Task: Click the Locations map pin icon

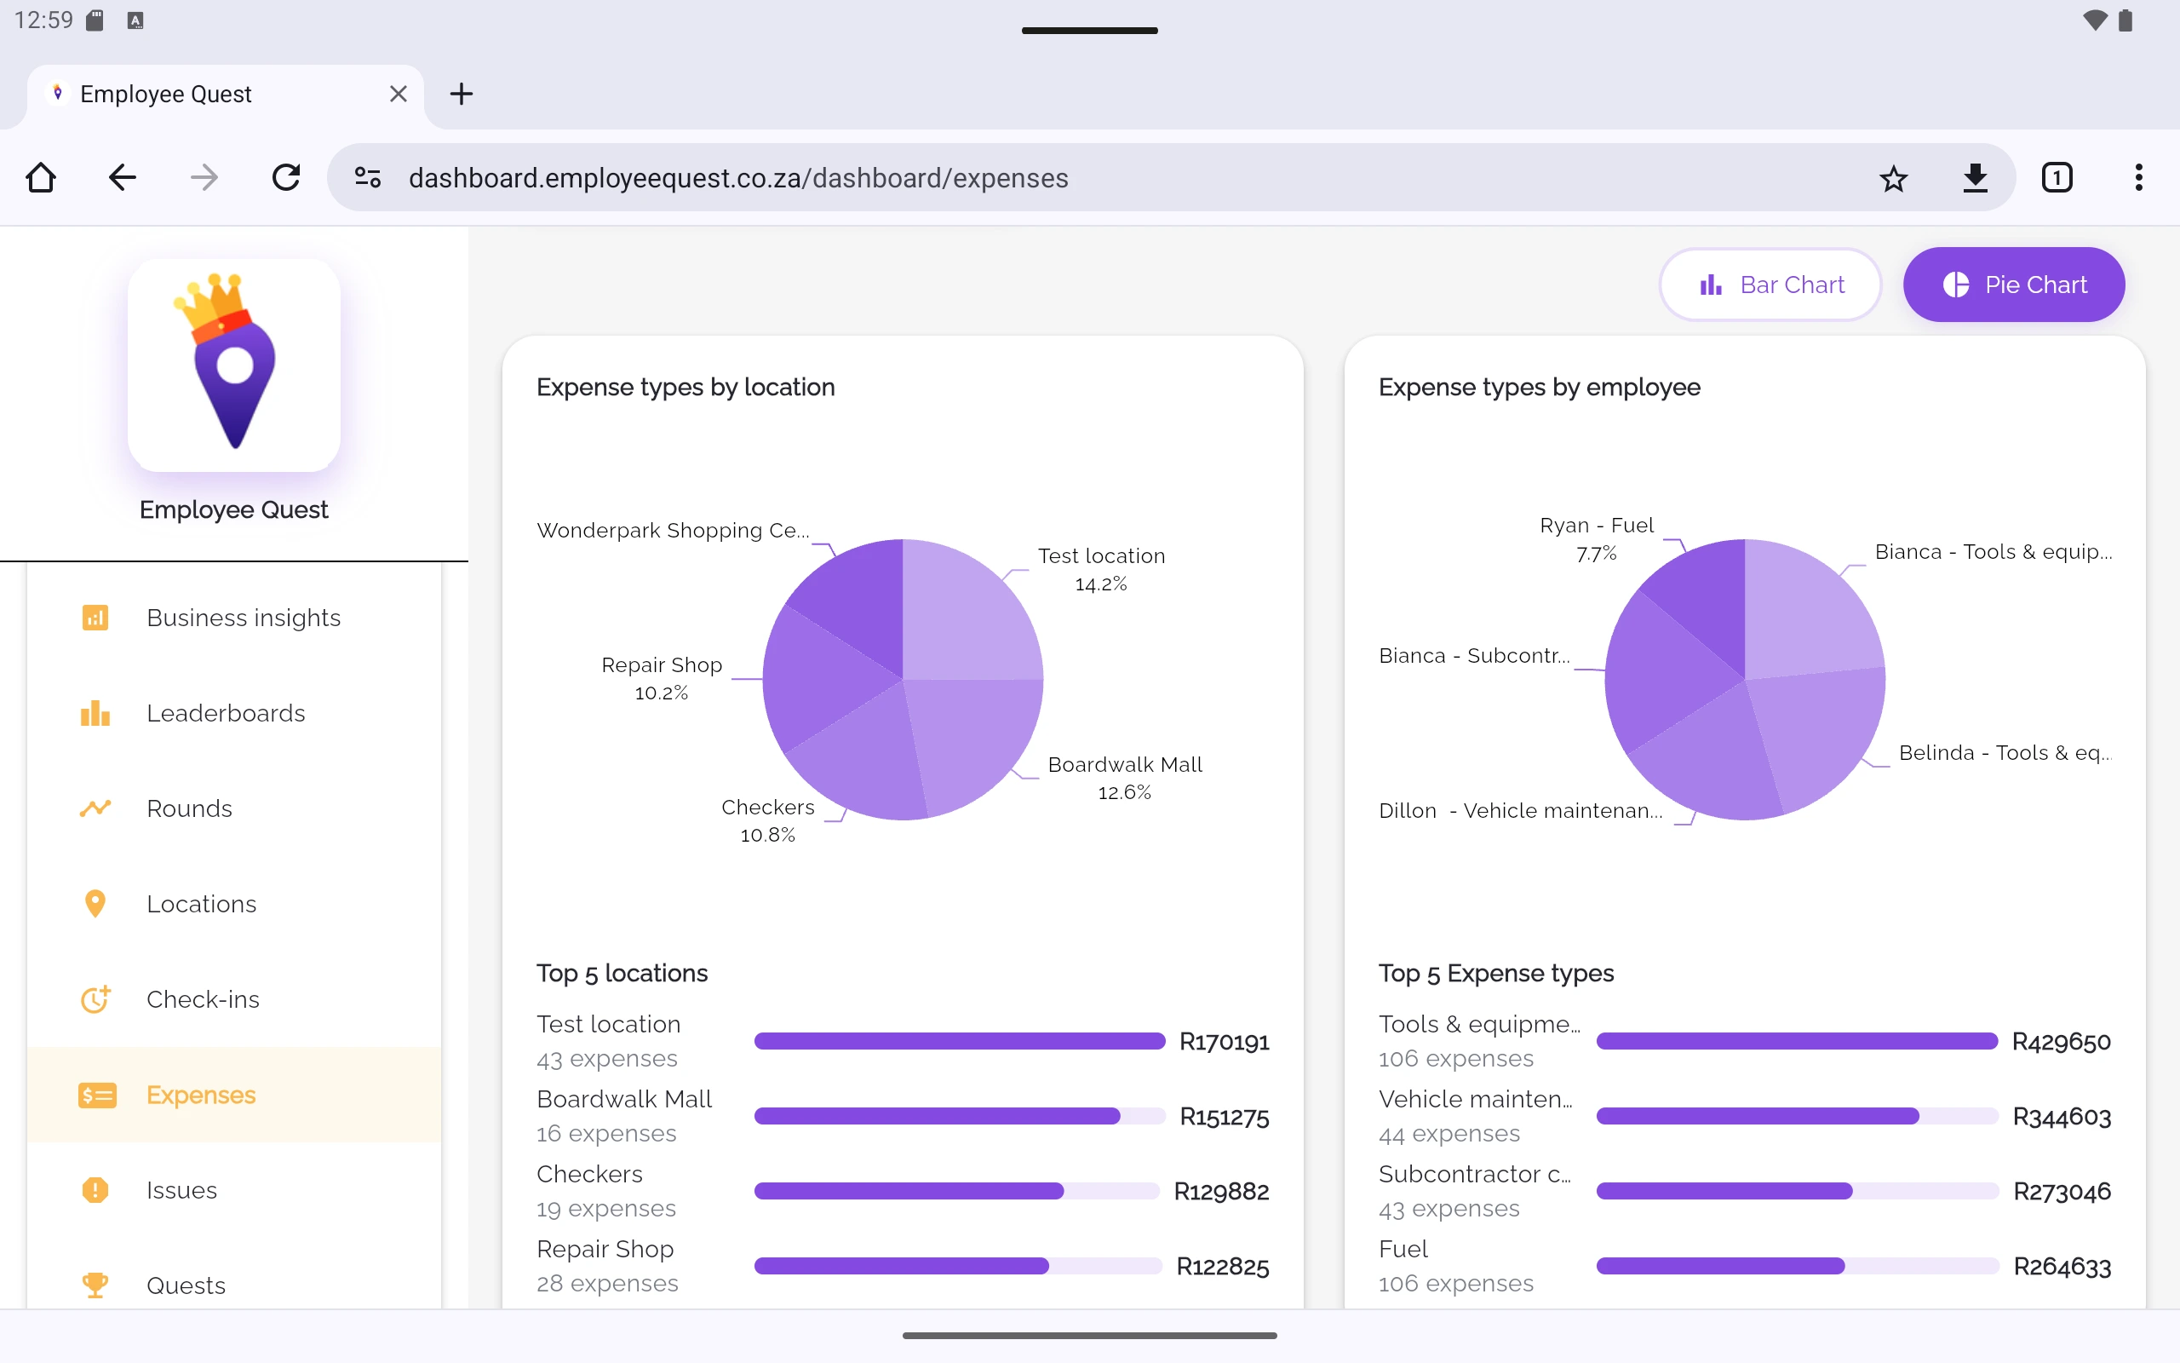Action: tap(95, 903)
